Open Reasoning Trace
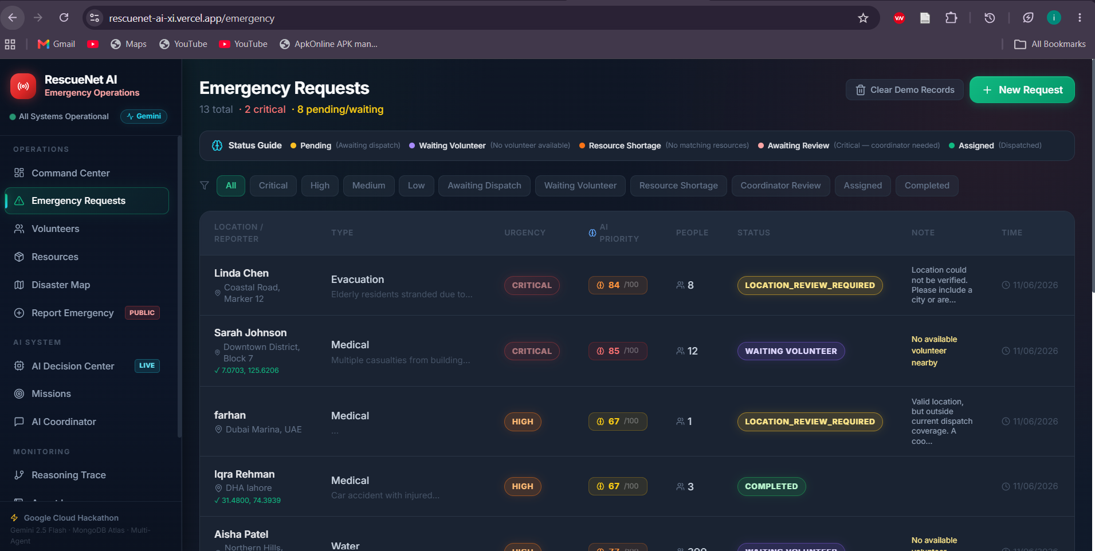 [87, 475]
